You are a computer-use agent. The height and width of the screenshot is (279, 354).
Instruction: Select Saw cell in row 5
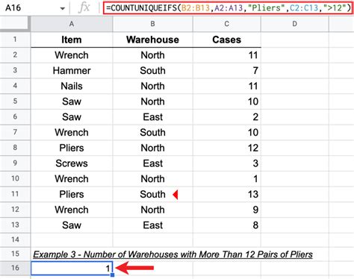72,101
